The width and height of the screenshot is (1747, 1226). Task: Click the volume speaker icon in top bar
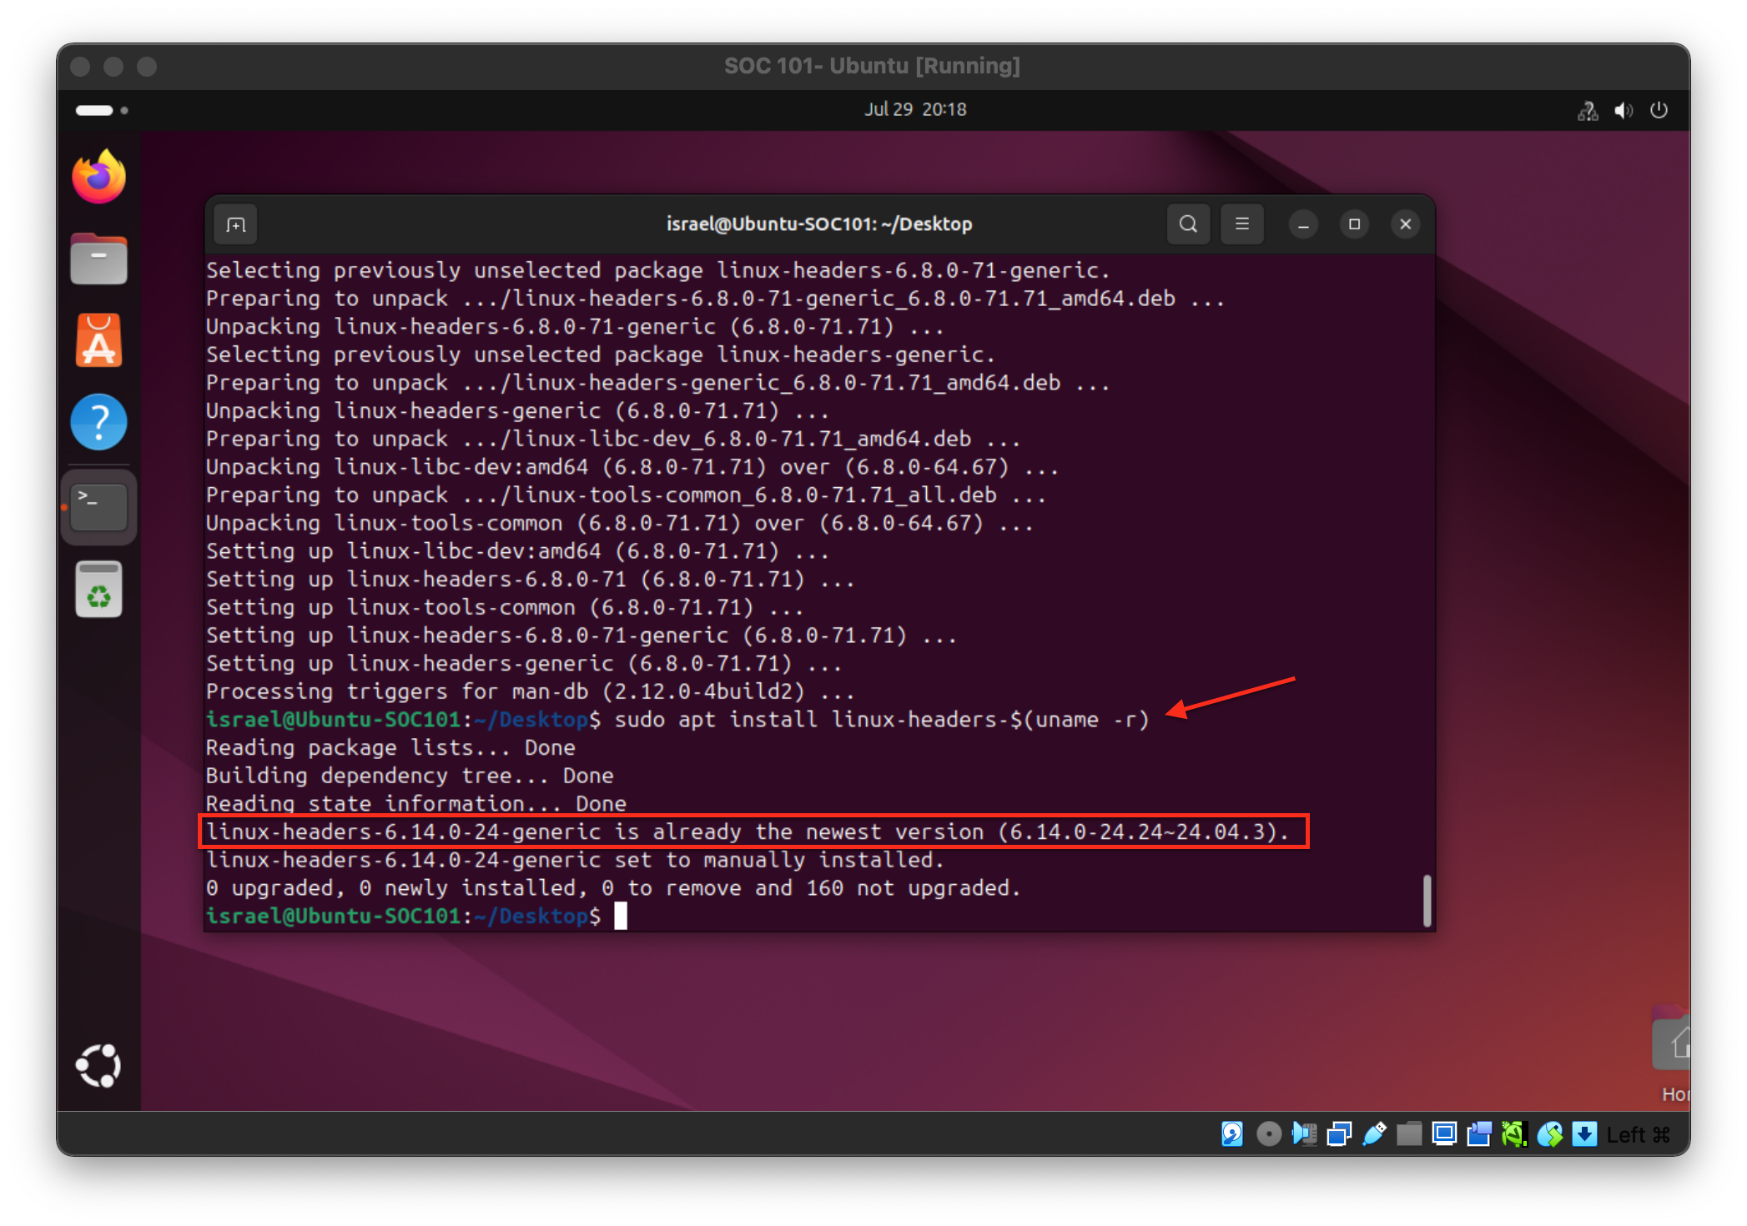coord(1624,110)
